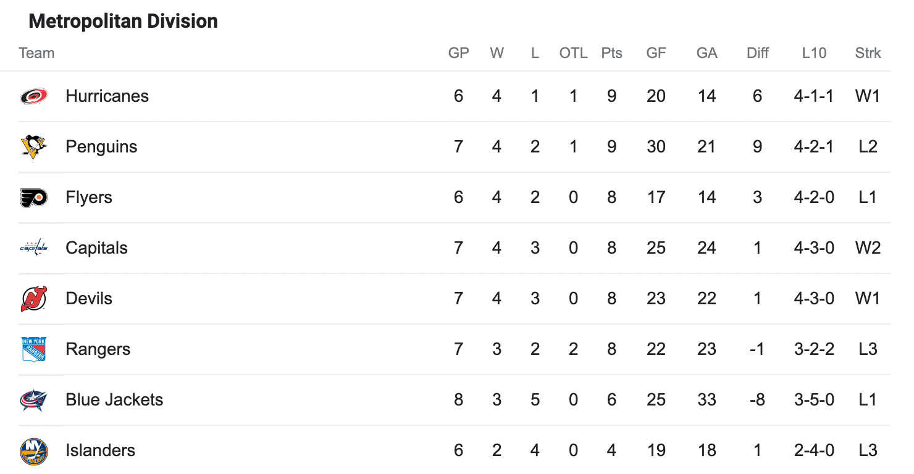Image resolution: width=914 pixels, height=474 pixels.
Task: Click the Hurricanes team logo
Action: tap(33, 96)
